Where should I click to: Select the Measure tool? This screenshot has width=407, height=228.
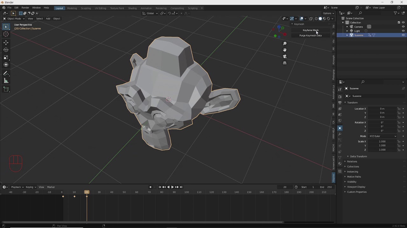click(x=6, y=81)
